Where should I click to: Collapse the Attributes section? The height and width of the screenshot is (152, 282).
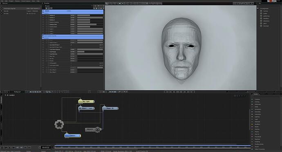pos(43,38)
